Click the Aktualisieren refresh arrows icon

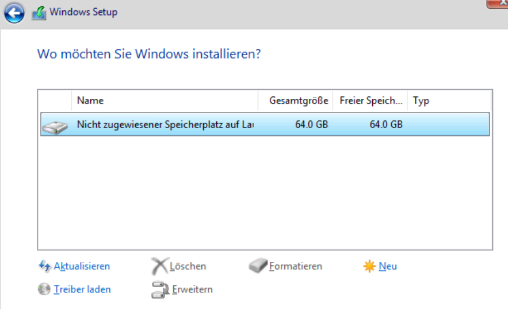(x=45, y=266)
